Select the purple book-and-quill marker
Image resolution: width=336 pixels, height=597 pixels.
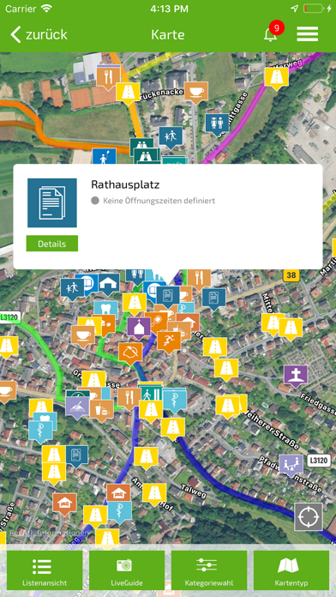(77, 407)
